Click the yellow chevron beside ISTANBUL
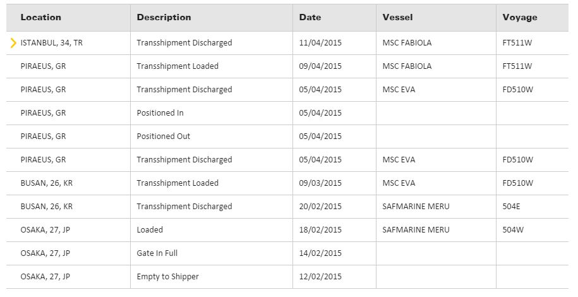Screen dimensions: 578x297 click(14, 43)
